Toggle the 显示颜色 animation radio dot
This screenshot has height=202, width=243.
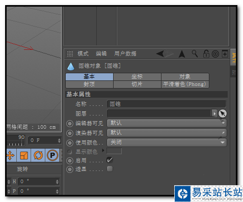69,152
